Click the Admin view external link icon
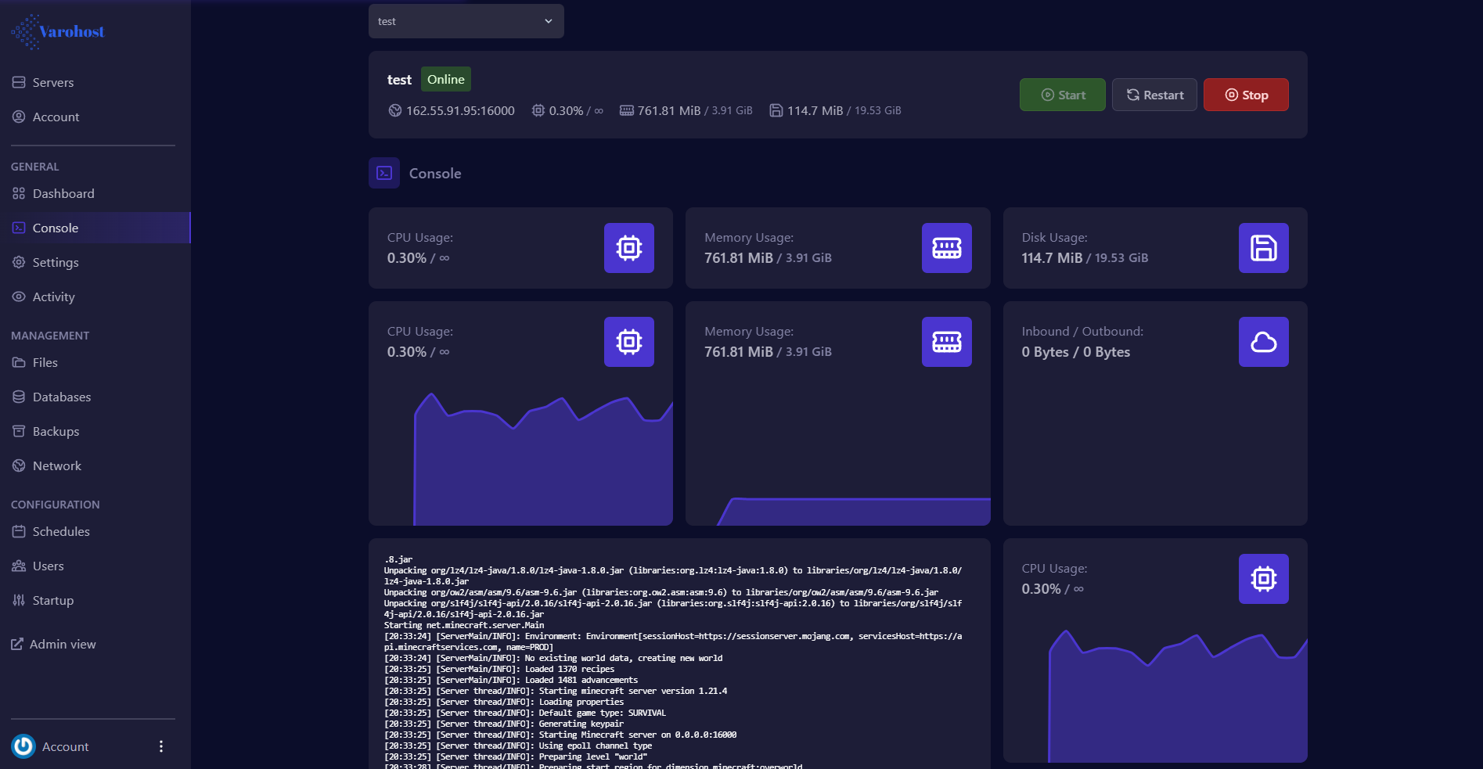Image resolution: width=1483 pixels, height=769 pixels. (x=17, y=644)
